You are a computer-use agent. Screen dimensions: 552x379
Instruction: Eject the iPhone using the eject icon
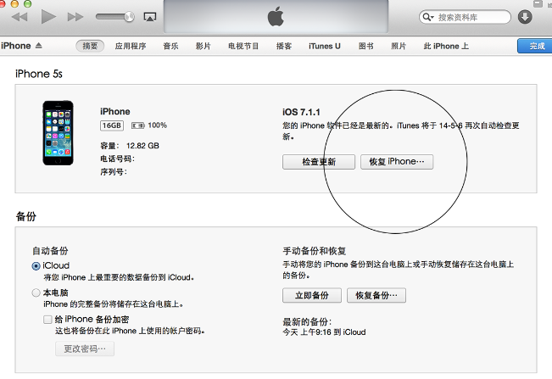[x=39, y=46]
